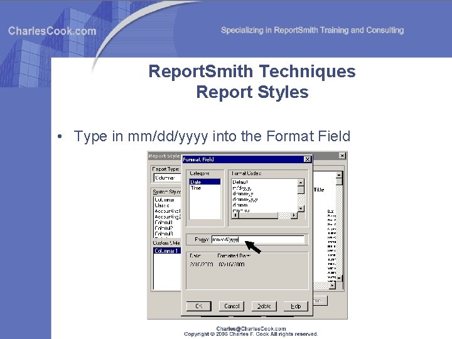Click Report Style preview scroll down arrow
Screen dimensions: 452x339
click(339, 278)
